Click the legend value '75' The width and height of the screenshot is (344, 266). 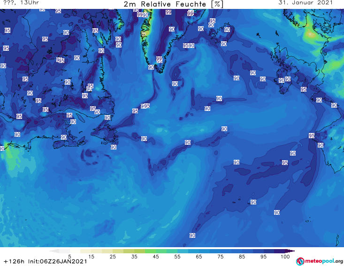220,257
